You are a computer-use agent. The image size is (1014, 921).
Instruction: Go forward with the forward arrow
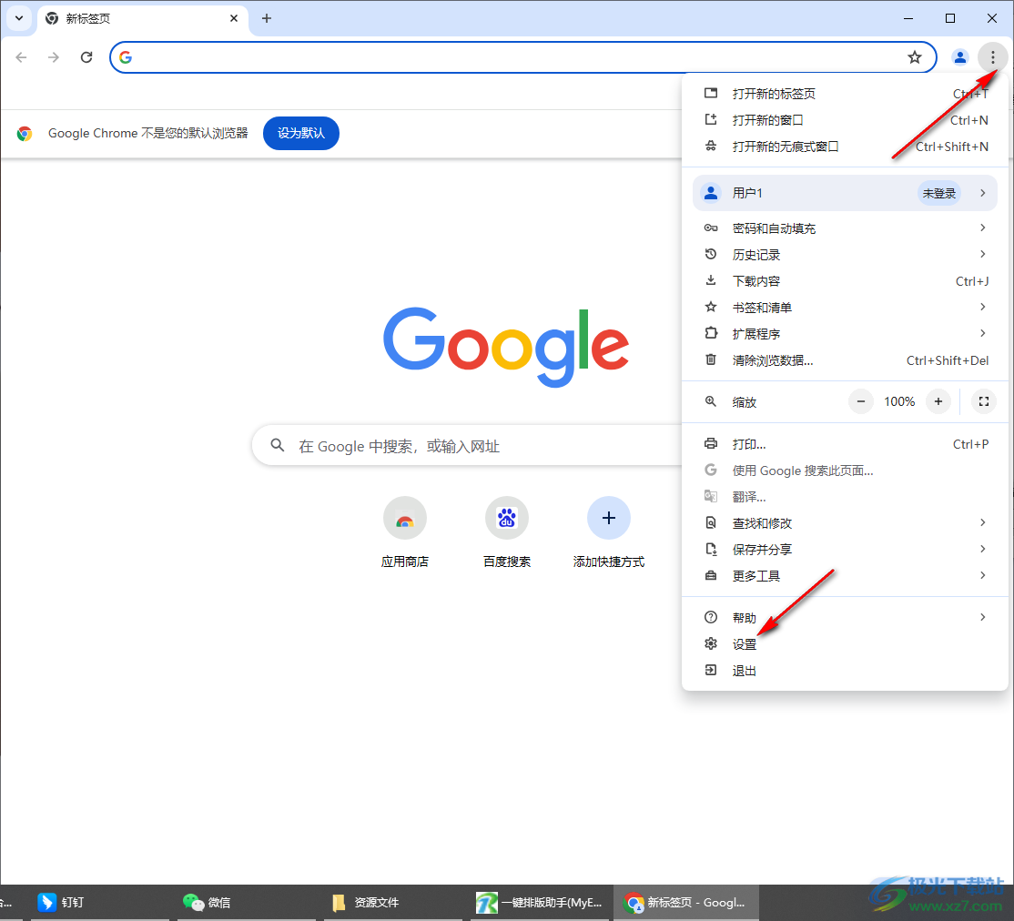pos(54,57)
